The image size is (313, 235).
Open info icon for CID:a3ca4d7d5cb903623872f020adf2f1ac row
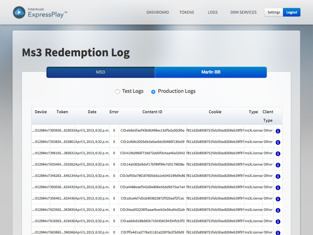[x=278, y=199]
